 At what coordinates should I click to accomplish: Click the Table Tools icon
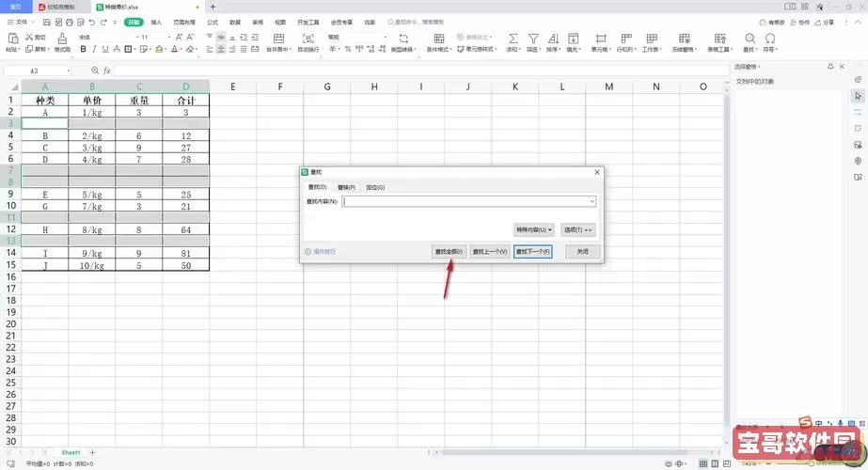tap(719, 39)
